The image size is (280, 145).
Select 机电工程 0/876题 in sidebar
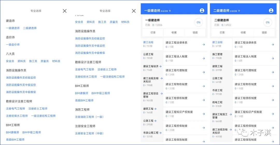click(x=221, y=104)
